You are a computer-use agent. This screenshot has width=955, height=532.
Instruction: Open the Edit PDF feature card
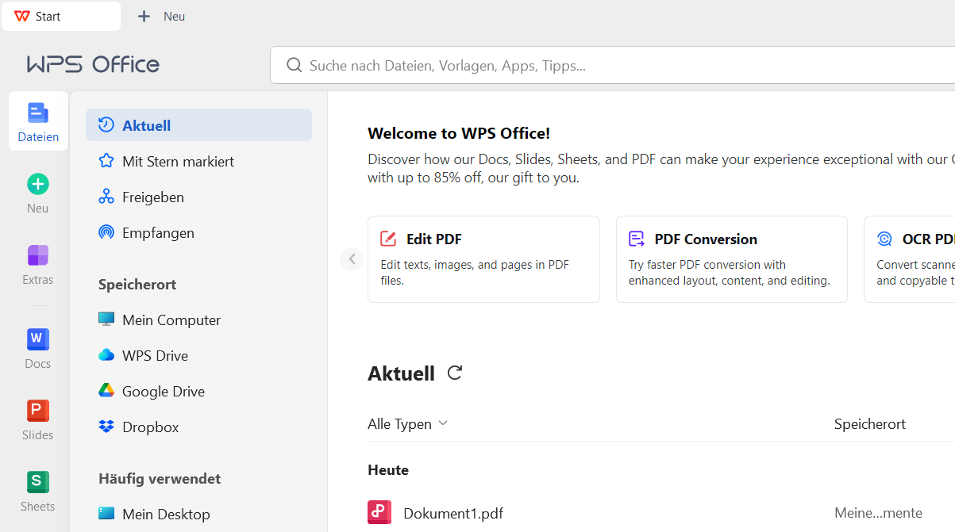483,259
